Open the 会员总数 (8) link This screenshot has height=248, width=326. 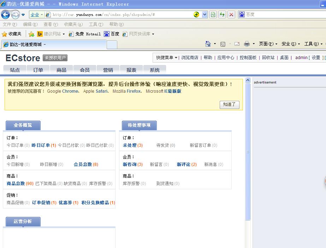(86, 165)
